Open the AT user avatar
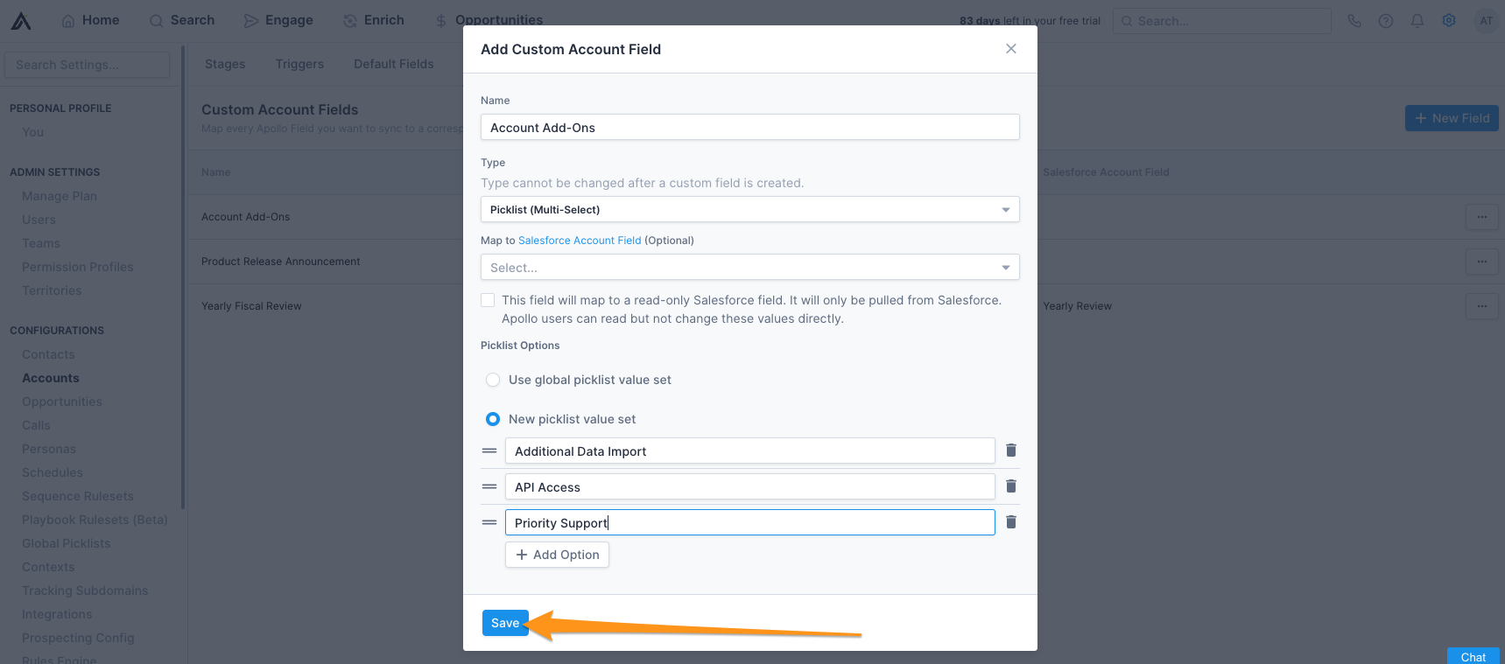 1487,20
